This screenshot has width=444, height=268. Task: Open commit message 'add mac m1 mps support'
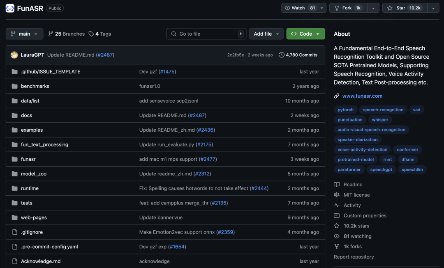click(168, 159)
